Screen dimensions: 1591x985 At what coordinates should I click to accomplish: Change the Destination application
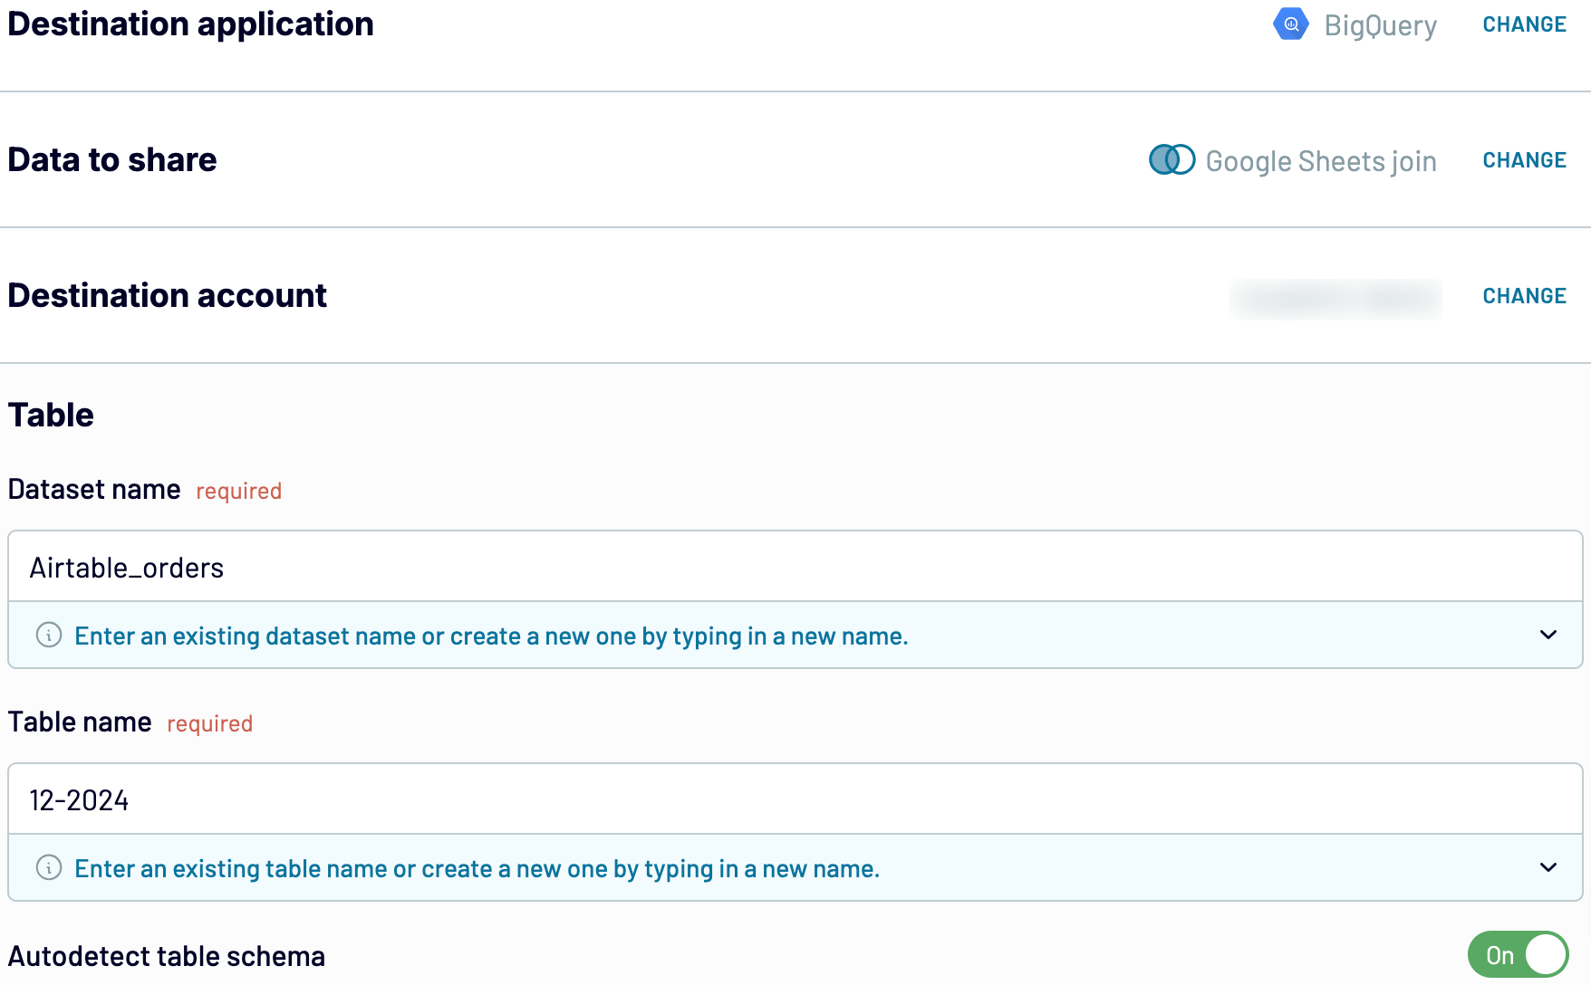1524,24
